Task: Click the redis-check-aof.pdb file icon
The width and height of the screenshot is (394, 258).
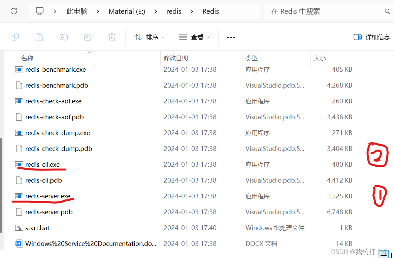Action: (19, 117)
